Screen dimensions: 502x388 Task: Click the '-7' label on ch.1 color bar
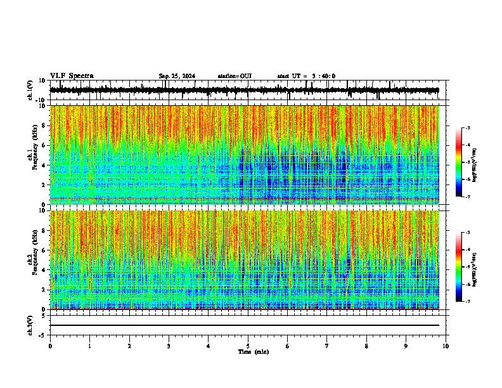tap(467, 197)
